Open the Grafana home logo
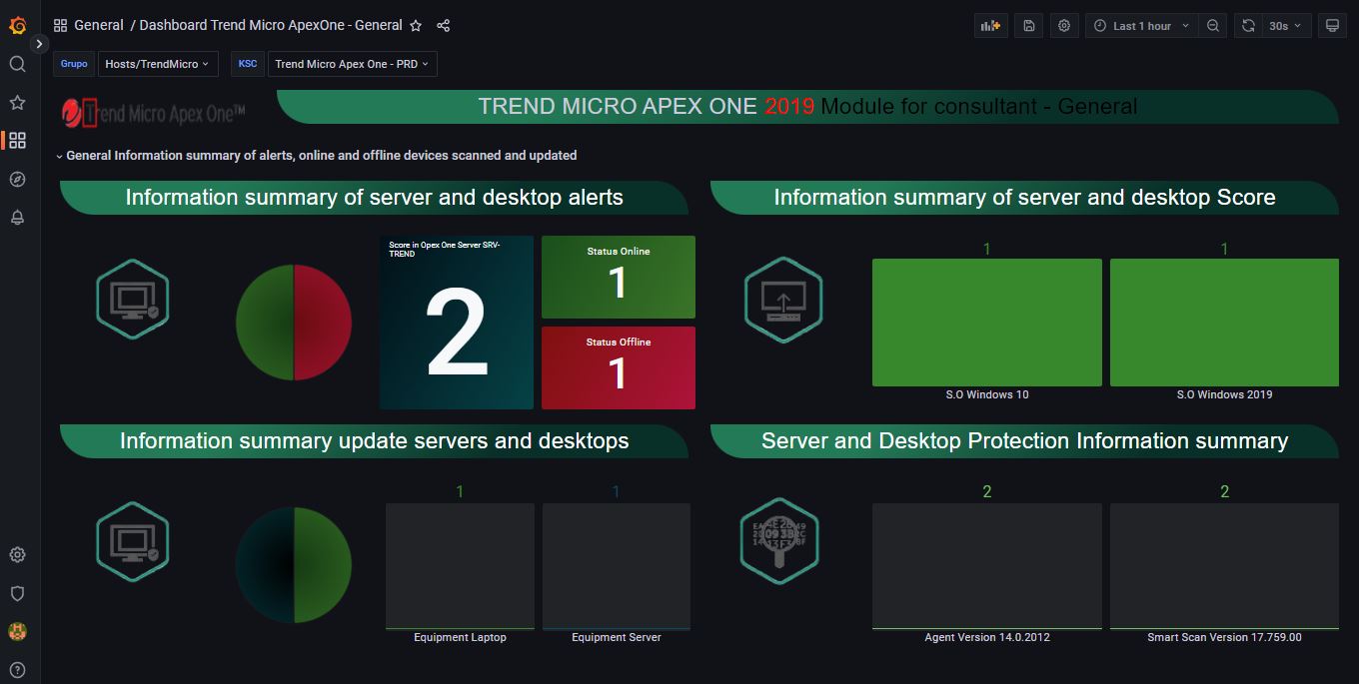The width and height of the screenshot is (1359, 684). [17, 25]
